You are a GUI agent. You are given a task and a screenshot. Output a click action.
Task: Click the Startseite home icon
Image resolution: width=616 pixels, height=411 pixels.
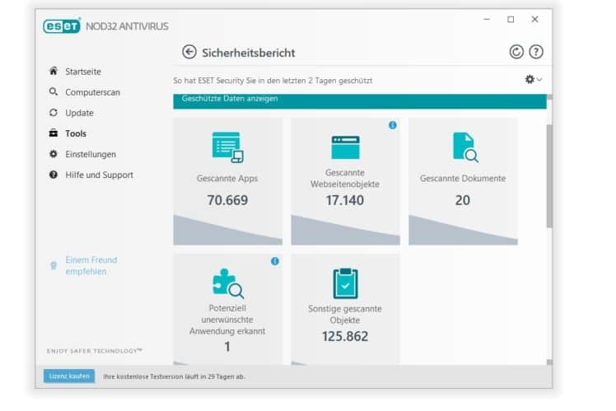click(x=53, y=71)
